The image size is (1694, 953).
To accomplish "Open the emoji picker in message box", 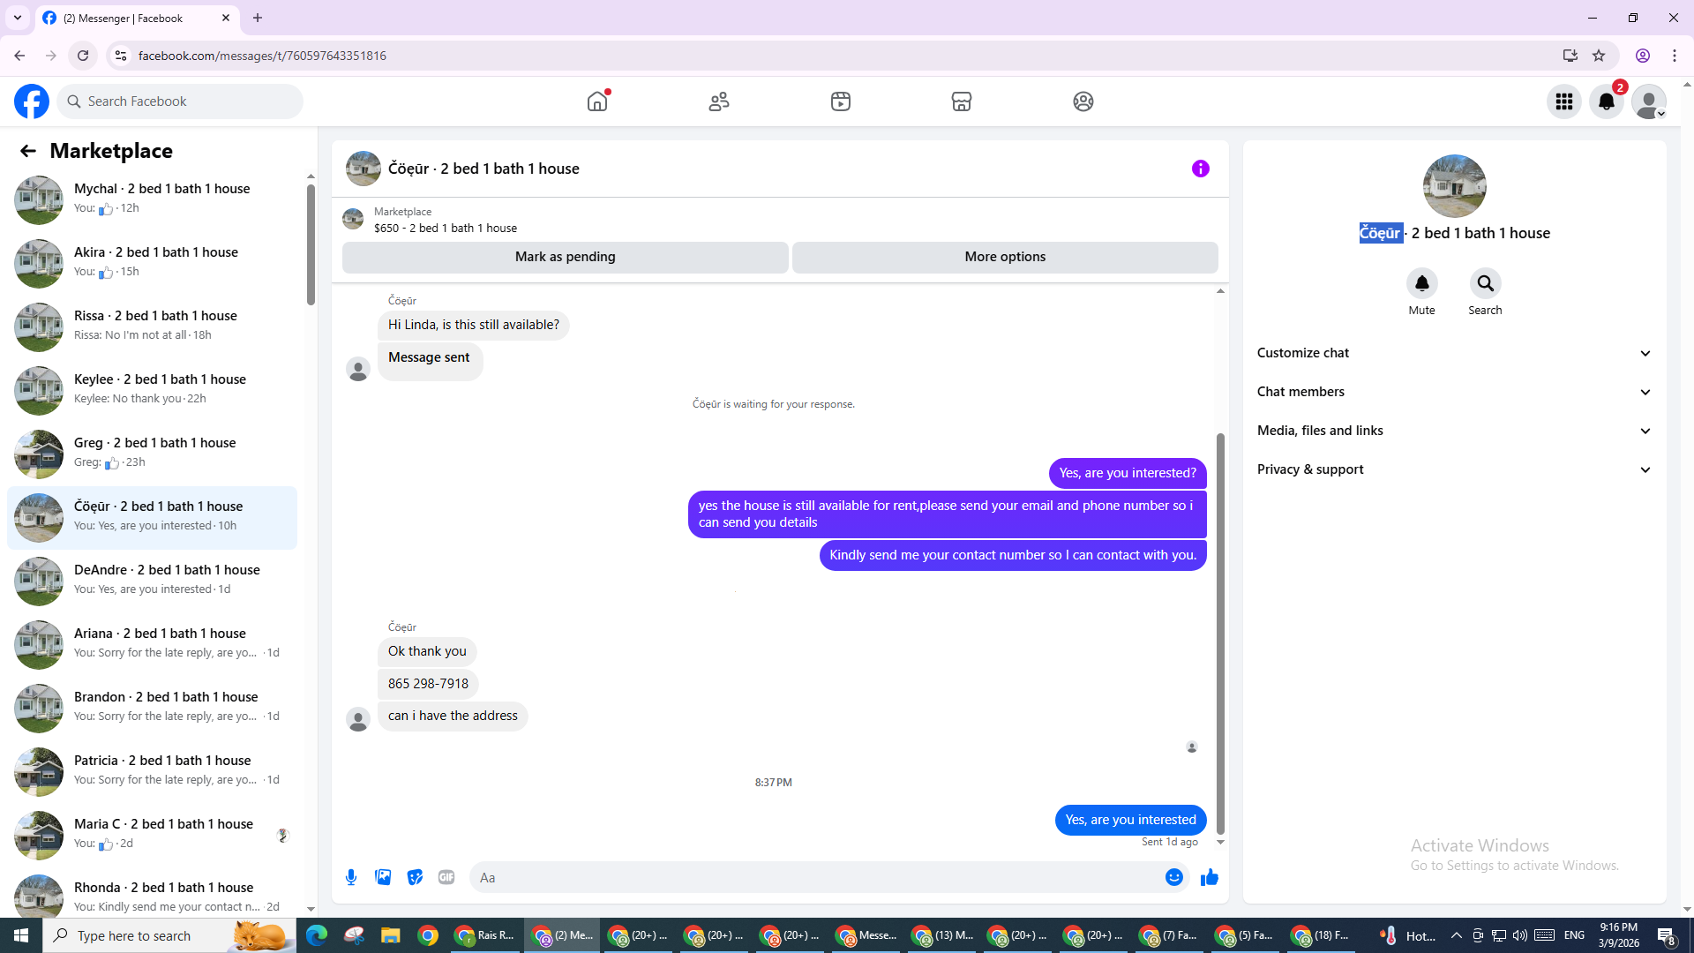I will pos(1173,877).
